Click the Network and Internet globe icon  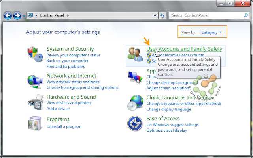click(x=35, y=82)
